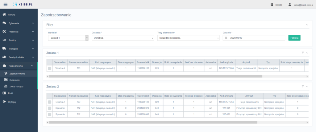Collapse the Filtry panel chevron
Screen dimensions: 316x132
[x=306, y=25]
